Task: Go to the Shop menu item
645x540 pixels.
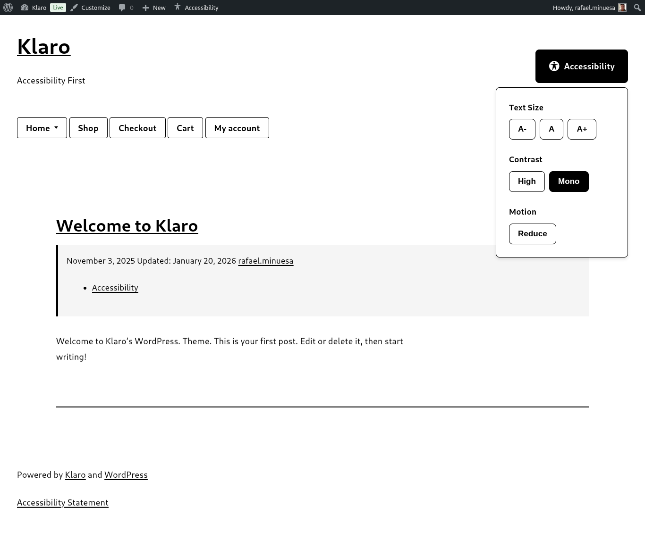Action: pyautogui.click(x=88, y=128)
